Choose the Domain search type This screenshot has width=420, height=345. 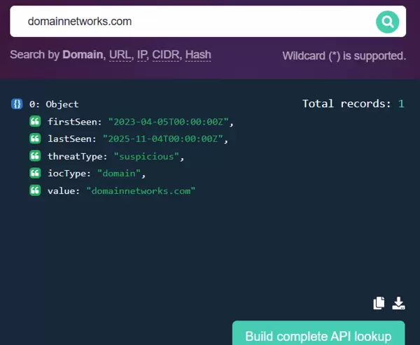coord(83,55)
